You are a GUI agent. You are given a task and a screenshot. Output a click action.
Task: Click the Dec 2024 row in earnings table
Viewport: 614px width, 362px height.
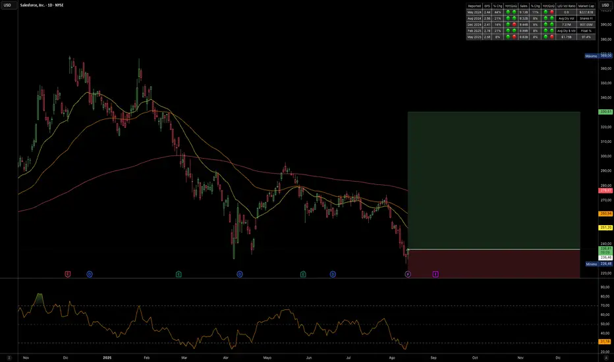530,24
